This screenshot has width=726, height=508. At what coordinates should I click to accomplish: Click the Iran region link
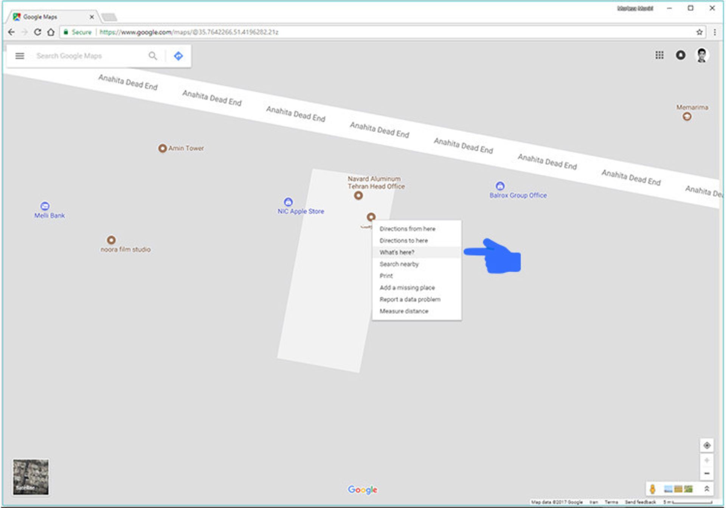click(x=594, y=502)
